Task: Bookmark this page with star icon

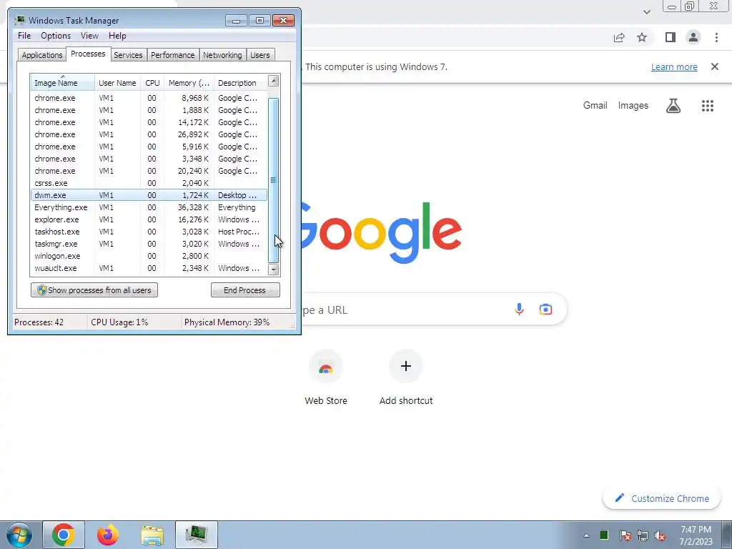Action: 642,37
